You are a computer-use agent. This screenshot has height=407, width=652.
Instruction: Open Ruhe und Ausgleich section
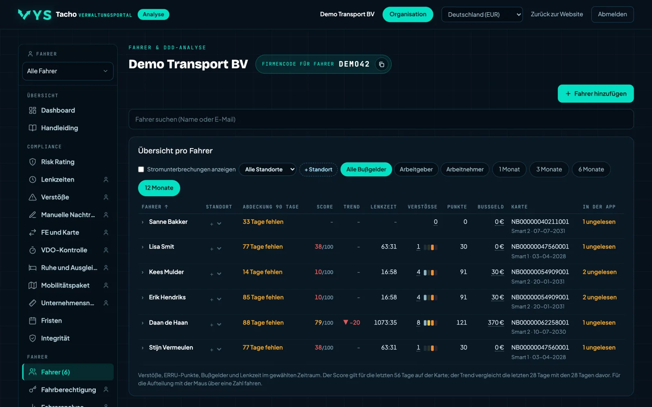[x=68, y=267]
